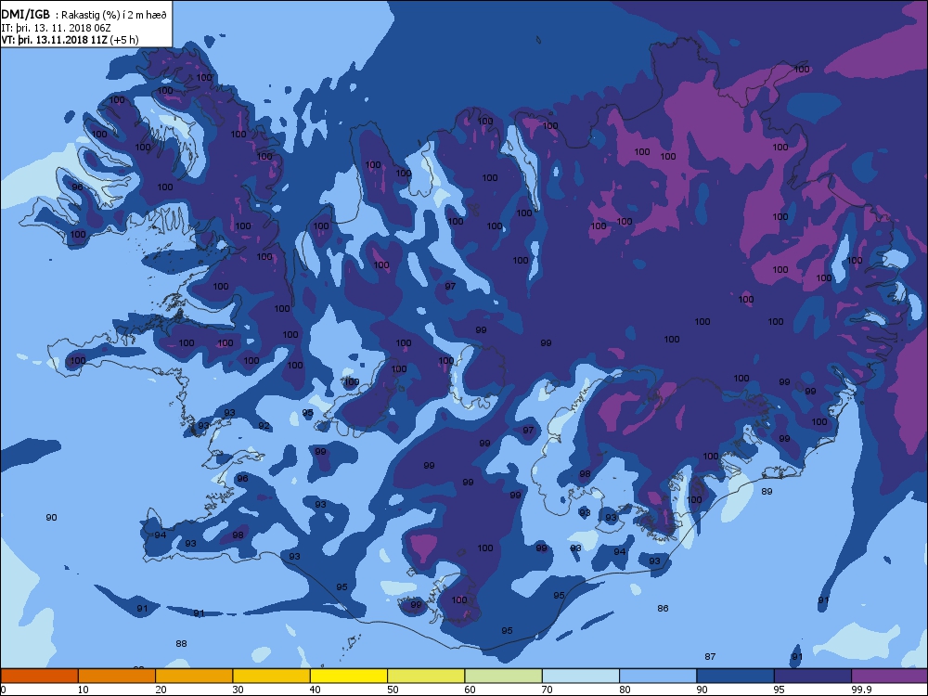Screen dimensions: 928x696
Task: Click the '88' humidity value on the map
Action: [182, 643]
